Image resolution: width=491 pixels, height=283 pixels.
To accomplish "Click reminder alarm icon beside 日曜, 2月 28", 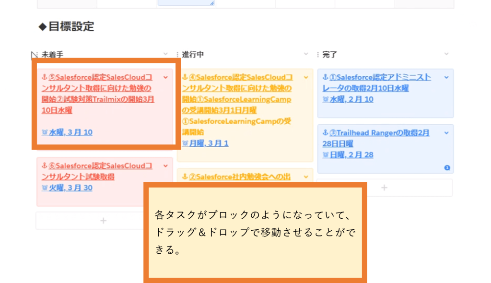I will (326, 155).
